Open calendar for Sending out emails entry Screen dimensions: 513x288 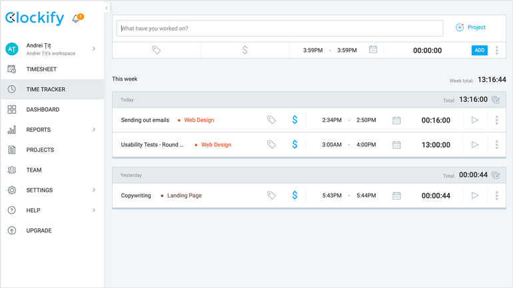coord(396,120)
